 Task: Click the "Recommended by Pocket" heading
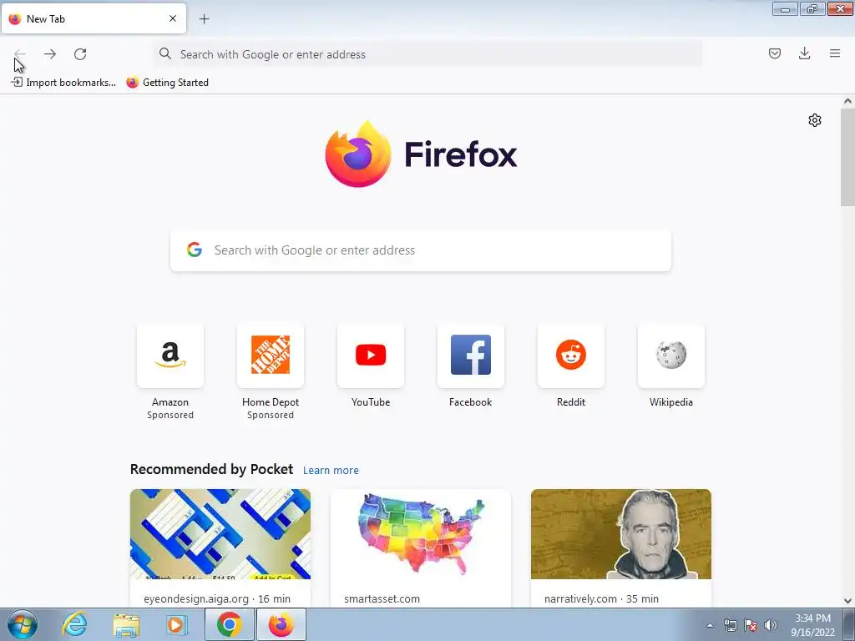coord(211,469)
